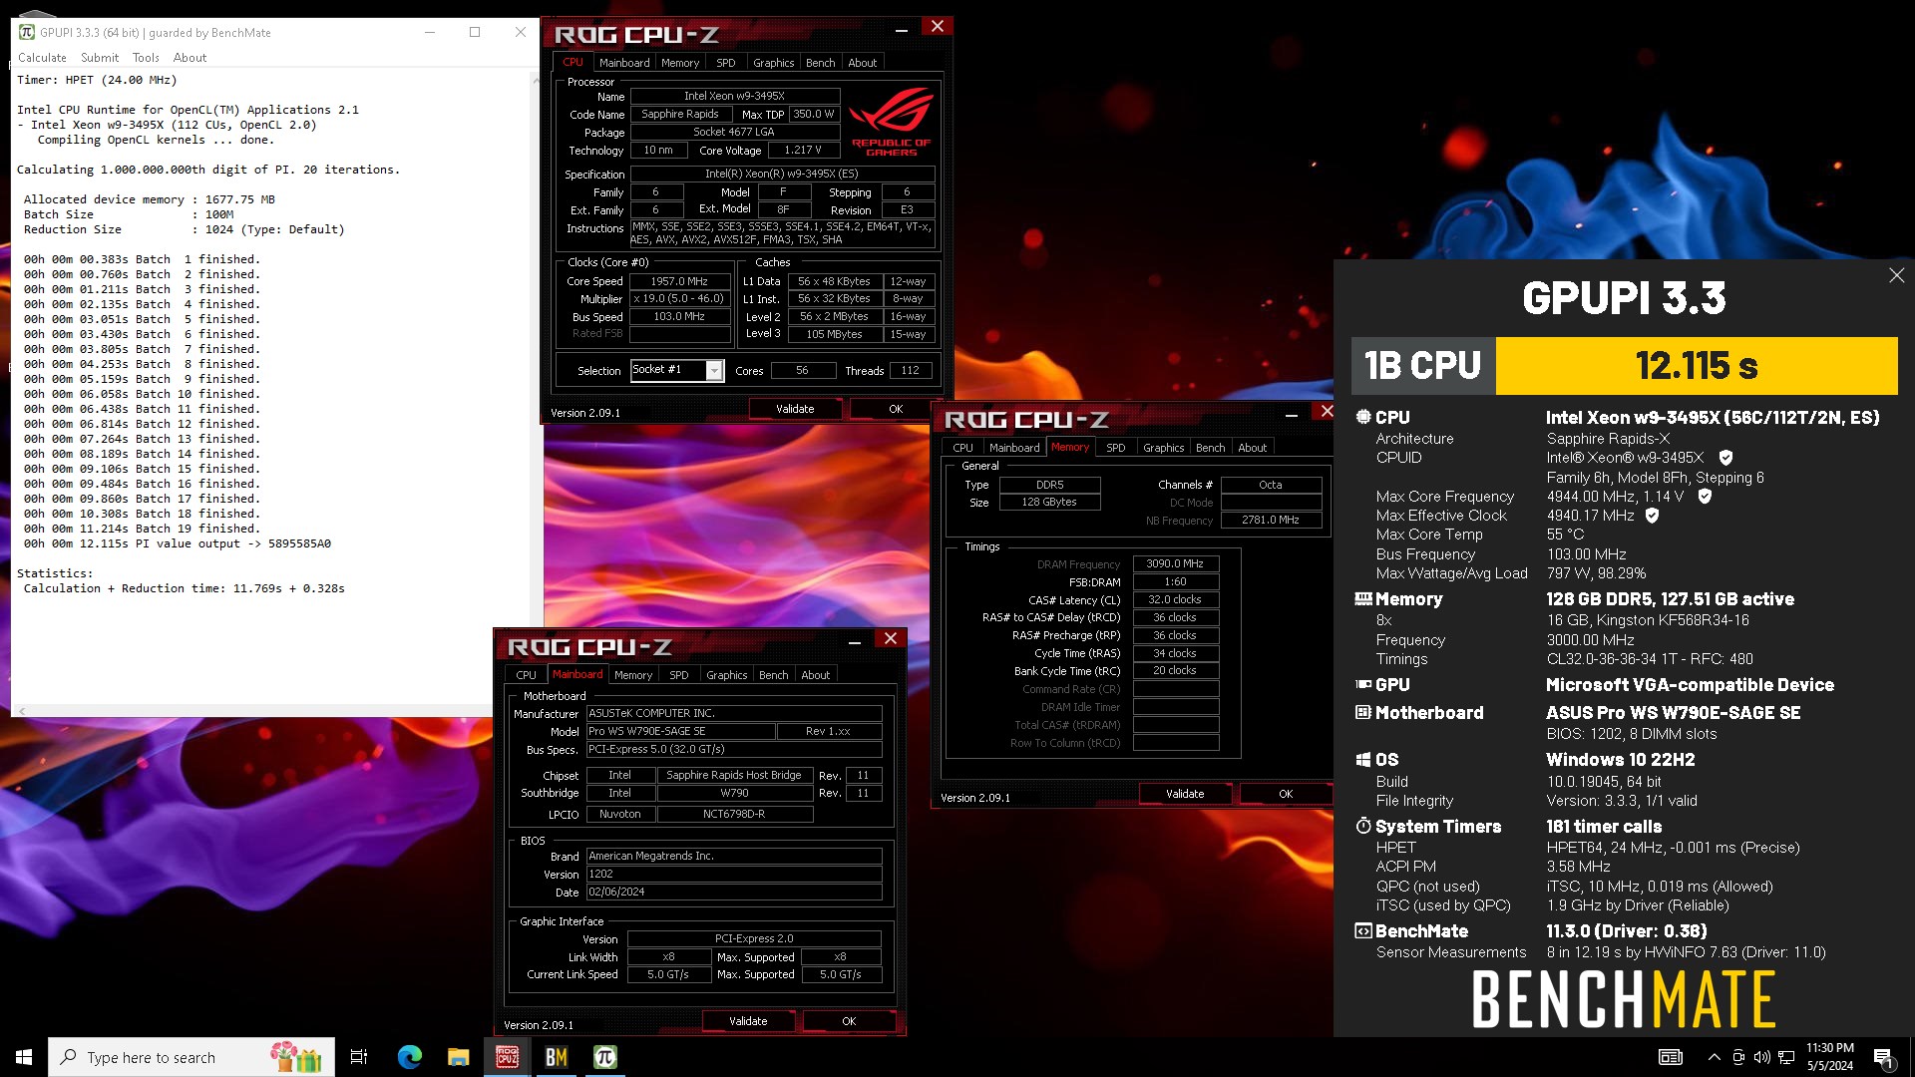Close the BenchMate GPUPI result panel

(x=1896, y=275)
